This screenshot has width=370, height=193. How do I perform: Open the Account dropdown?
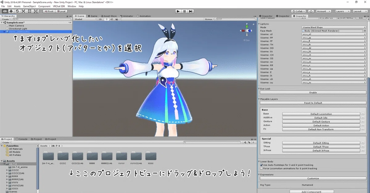click(323, 11)
